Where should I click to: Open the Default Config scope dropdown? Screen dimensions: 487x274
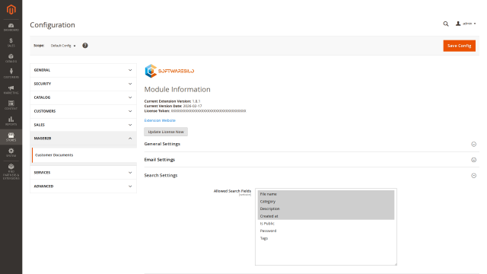pyautogui.click(x=63, y=46)
